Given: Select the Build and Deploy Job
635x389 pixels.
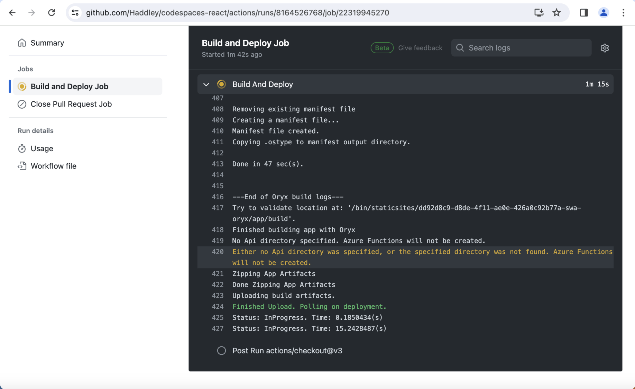Looking at the screenshot, I should pos(70,87).
